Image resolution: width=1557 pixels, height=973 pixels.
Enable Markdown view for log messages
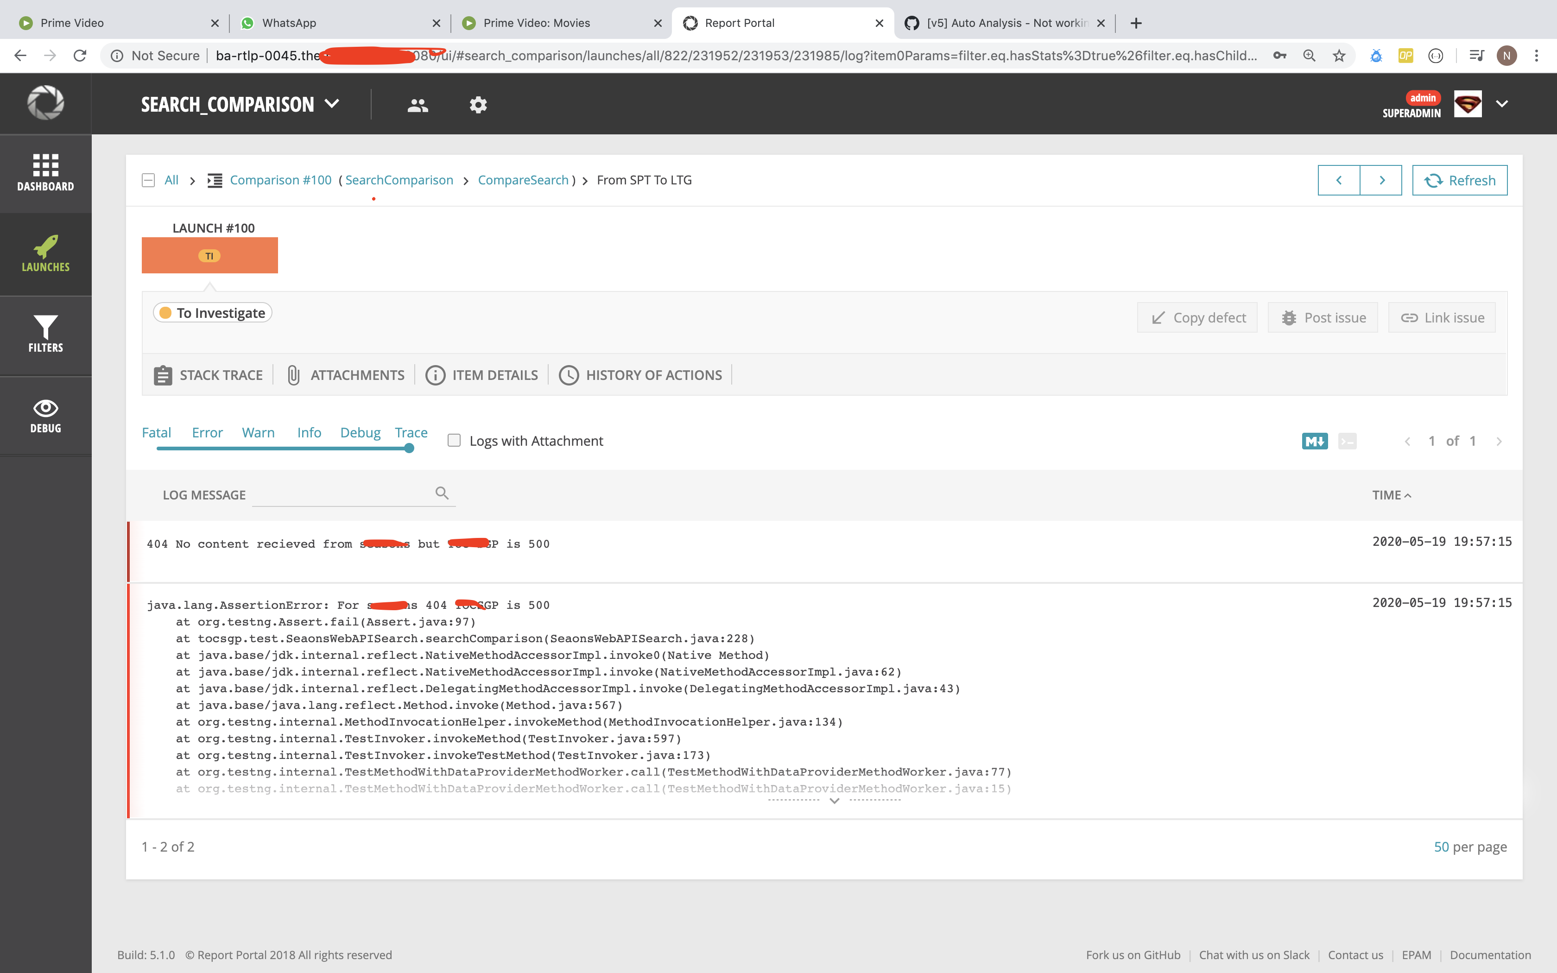click(x=1315, y=441)
